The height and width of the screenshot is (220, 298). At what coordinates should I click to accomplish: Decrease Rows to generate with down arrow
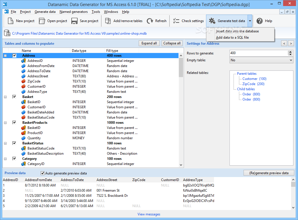tap(290, 54)
